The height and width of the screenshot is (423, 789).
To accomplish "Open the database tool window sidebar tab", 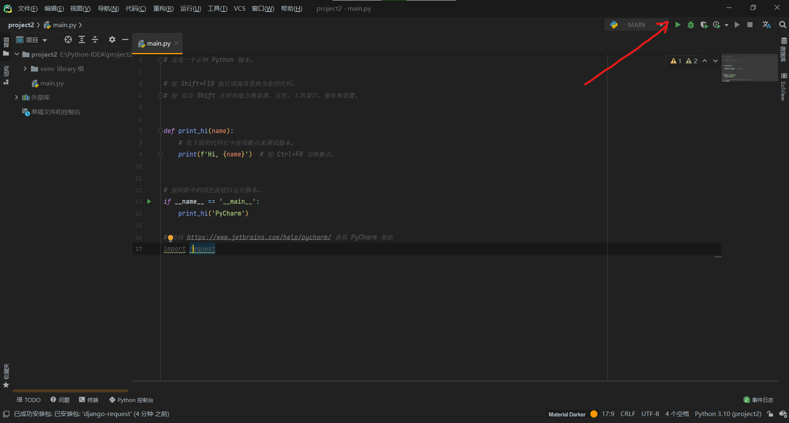I will [x=783, y=49].
